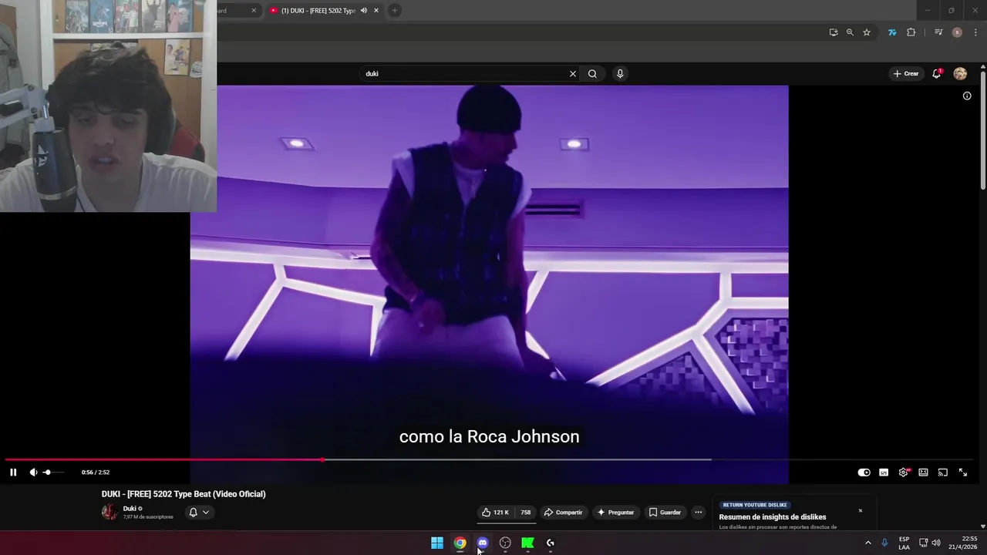Viewport: 987px width, 555px height.
Task: Toggle the autoplay switch in the player
Action: (864, 473)
